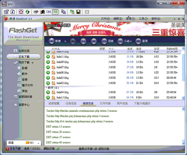Toggle the Ctrl key button
This screenshot has width=187, height=155.
(49, 12)
